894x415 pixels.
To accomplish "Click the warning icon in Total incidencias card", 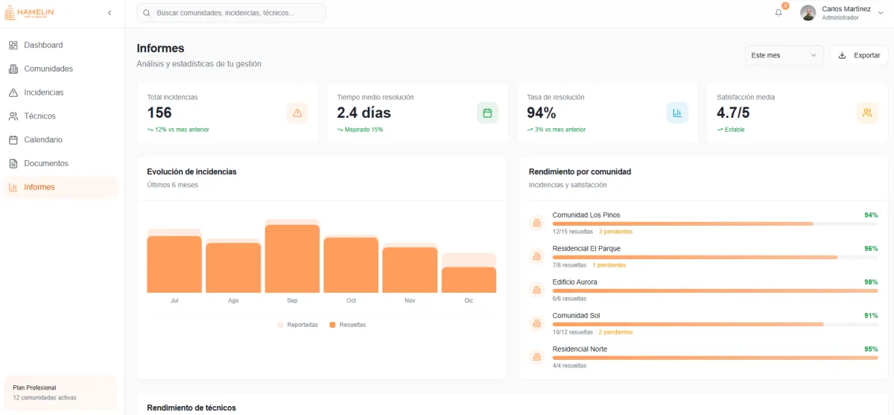I will [x=297, y=113].
